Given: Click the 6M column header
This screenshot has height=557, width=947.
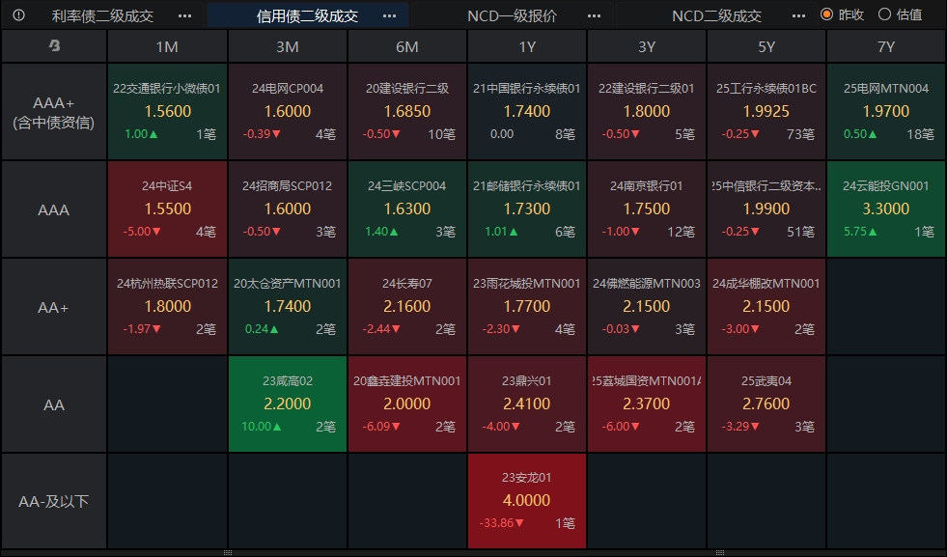Looking at the screenshot, I should (407, 46).
